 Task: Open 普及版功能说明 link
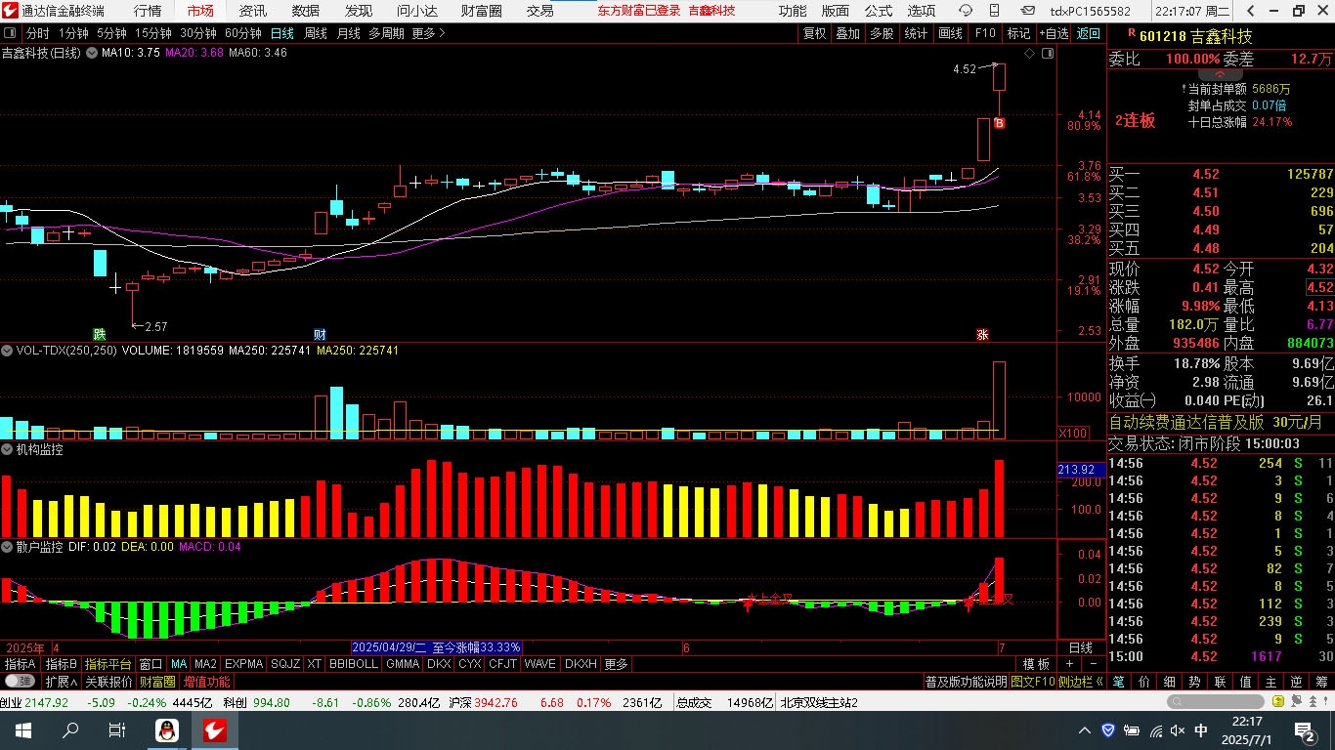pyautogui.click(x=966, y=681)
